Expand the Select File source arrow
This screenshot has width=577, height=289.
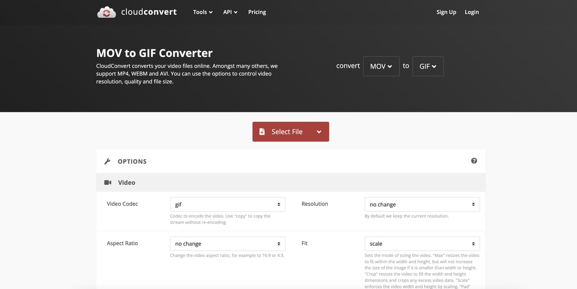click(x=319, y=132)
